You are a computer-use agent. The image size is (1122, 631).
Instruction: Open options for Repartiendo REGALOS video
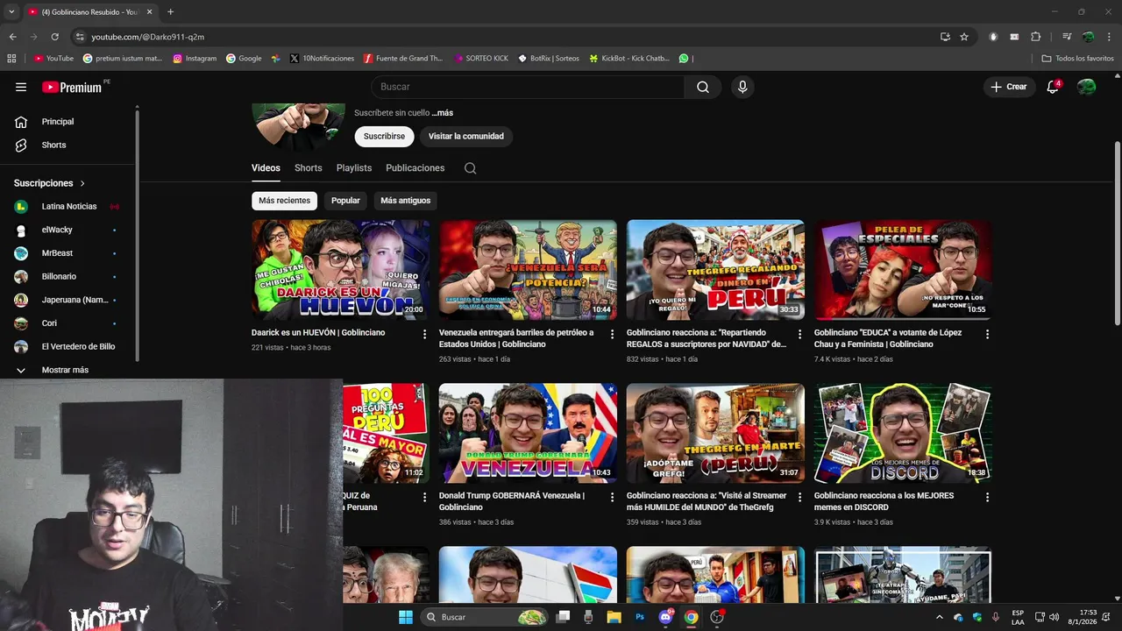799,334
